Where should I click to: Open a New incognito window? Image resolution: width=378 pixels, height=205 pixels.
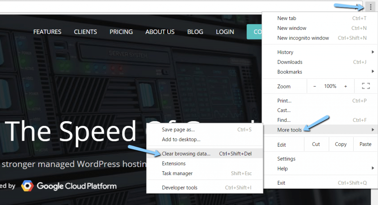320,38
